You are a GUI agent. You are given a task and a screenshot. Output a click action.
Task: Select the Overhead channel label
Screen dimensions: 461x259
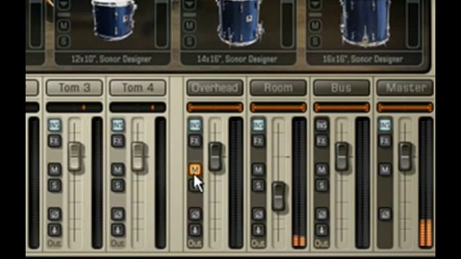tap(215, 88)
